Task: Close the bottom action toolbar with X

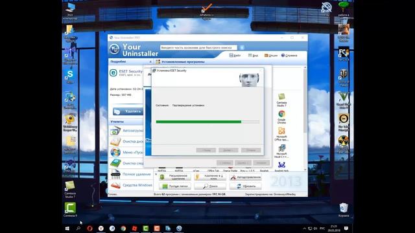Action: tap(156, 175)
